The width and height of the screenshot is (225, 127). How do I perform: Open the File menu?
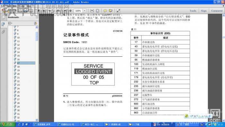pyautogui.click(x=3, y=6)
